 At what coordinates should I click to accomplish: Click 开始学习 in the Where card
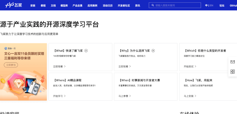coord(58,96)
